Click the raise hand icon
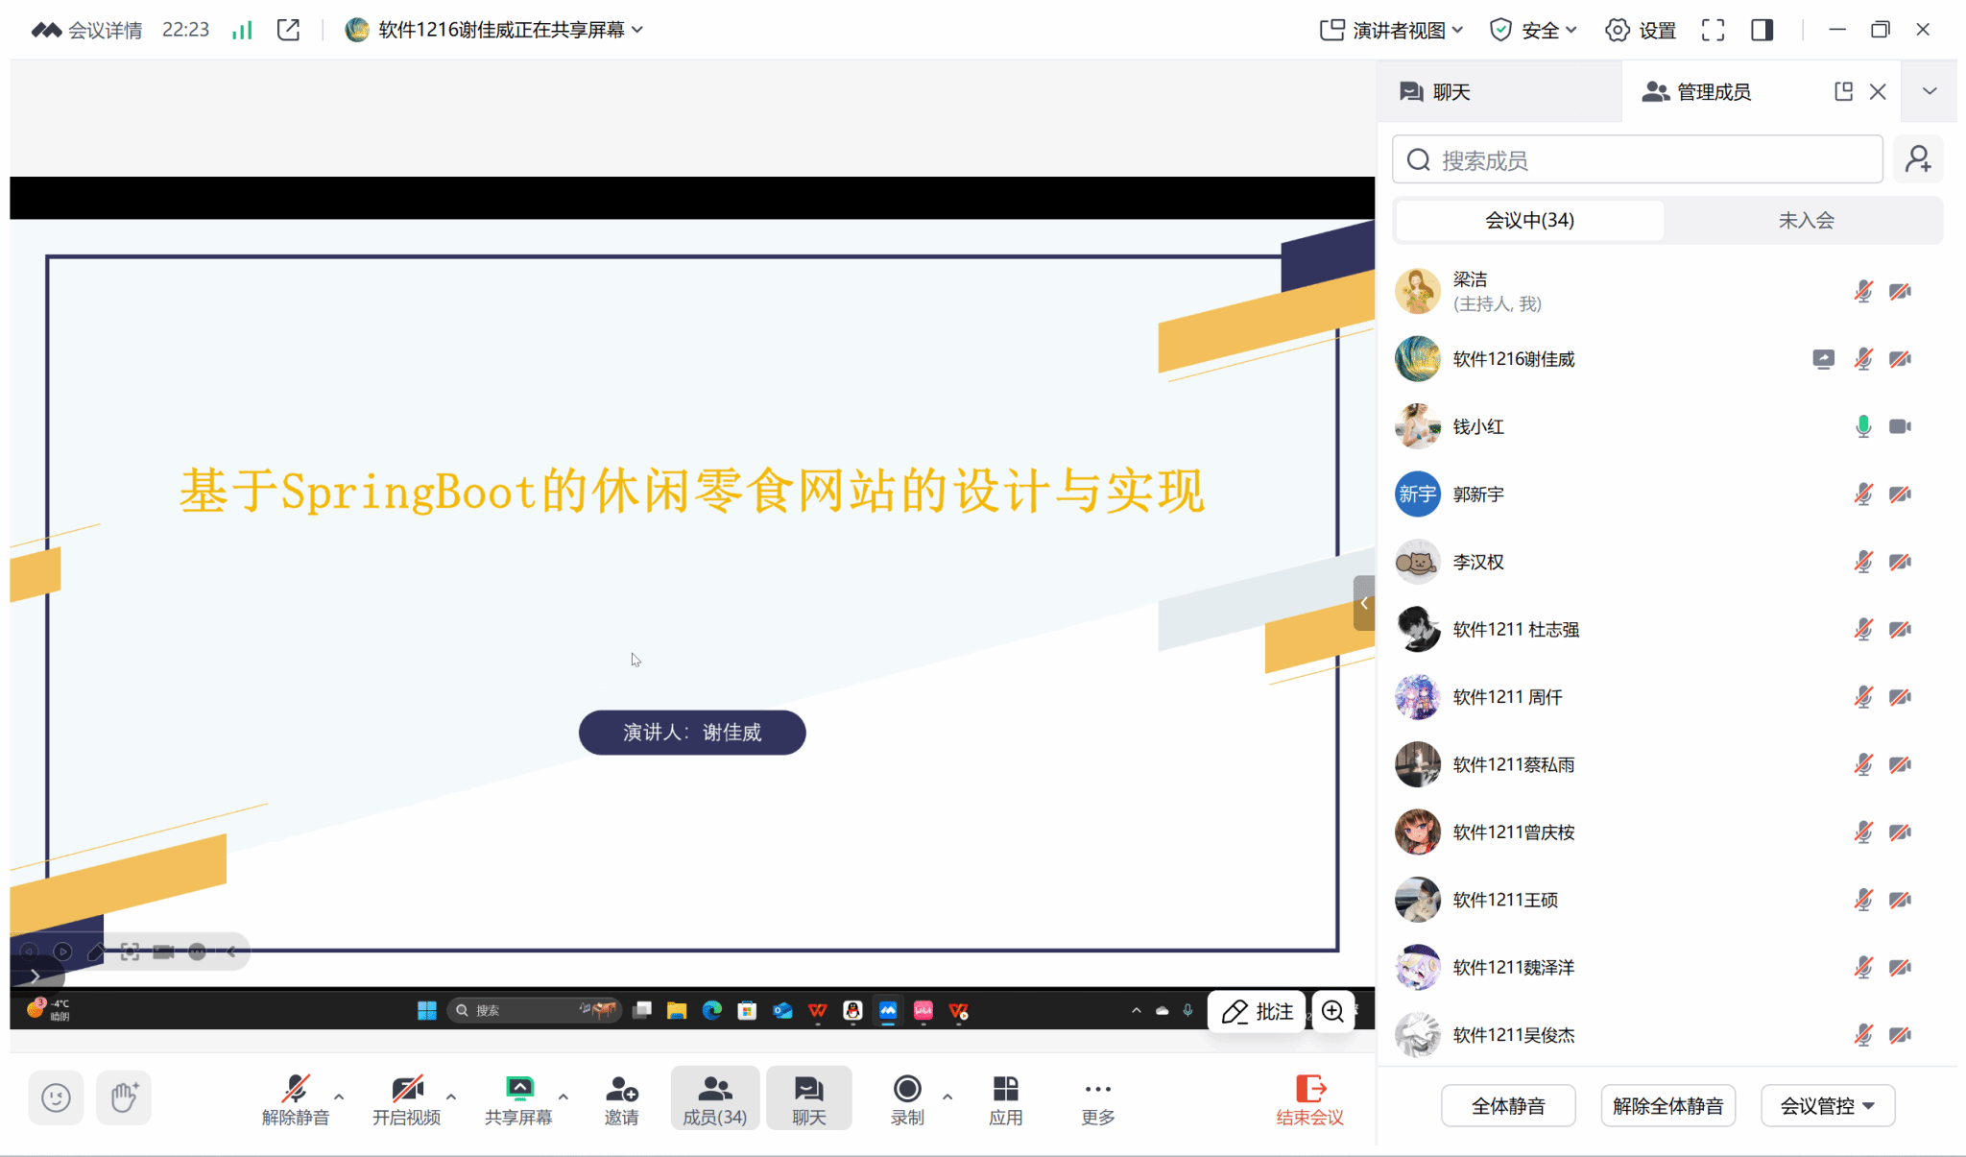Screen dimensions: 1966x1157 (x=124, y=1097)
